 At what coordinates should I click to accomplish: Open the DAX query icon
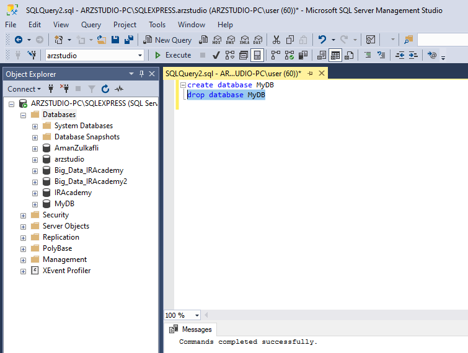coord(258,40)
